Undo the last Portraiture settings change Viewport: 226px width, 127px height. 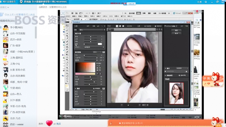[98, 26]
